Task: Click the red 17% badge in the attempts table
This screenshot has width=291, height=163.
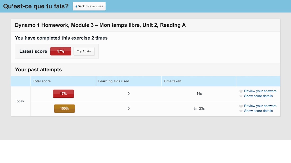Action: pos(63,93)
